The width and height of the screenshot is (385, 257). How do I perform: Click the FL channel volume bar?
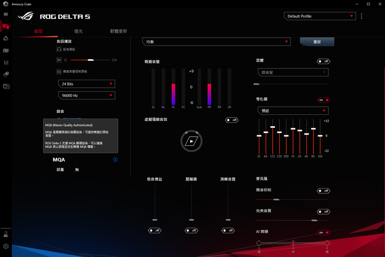[173, 87]
